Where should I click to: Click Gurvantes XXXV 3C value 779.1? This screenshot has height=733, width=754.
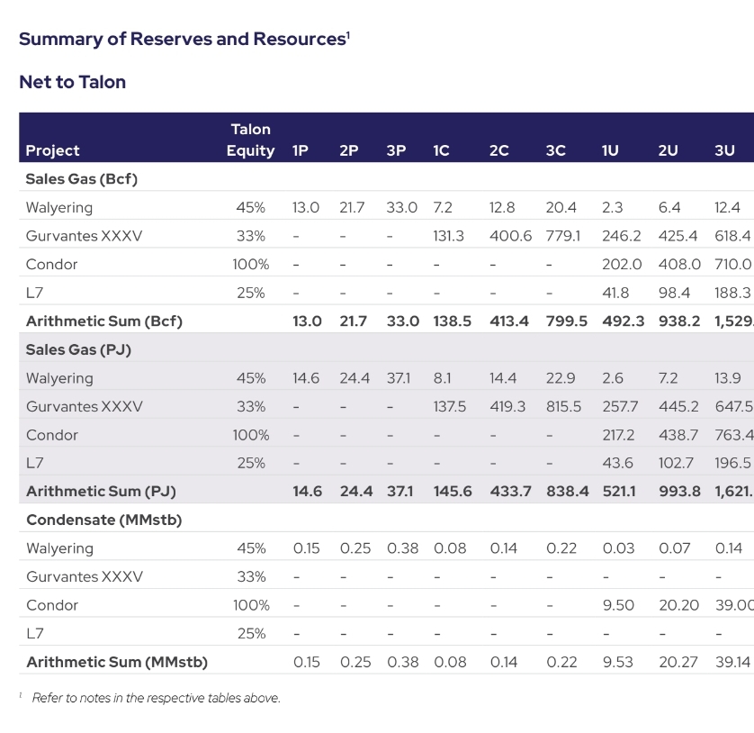pyautogui.click(x=562, y=236)
